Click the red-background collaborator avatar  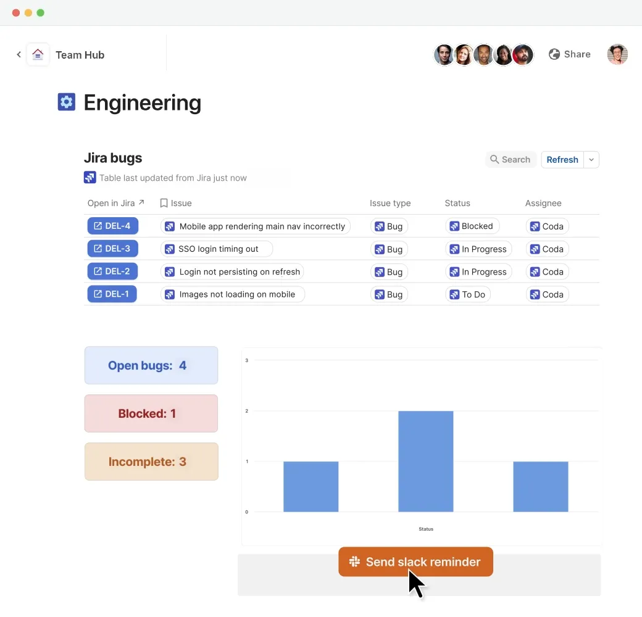coord(522,54)
